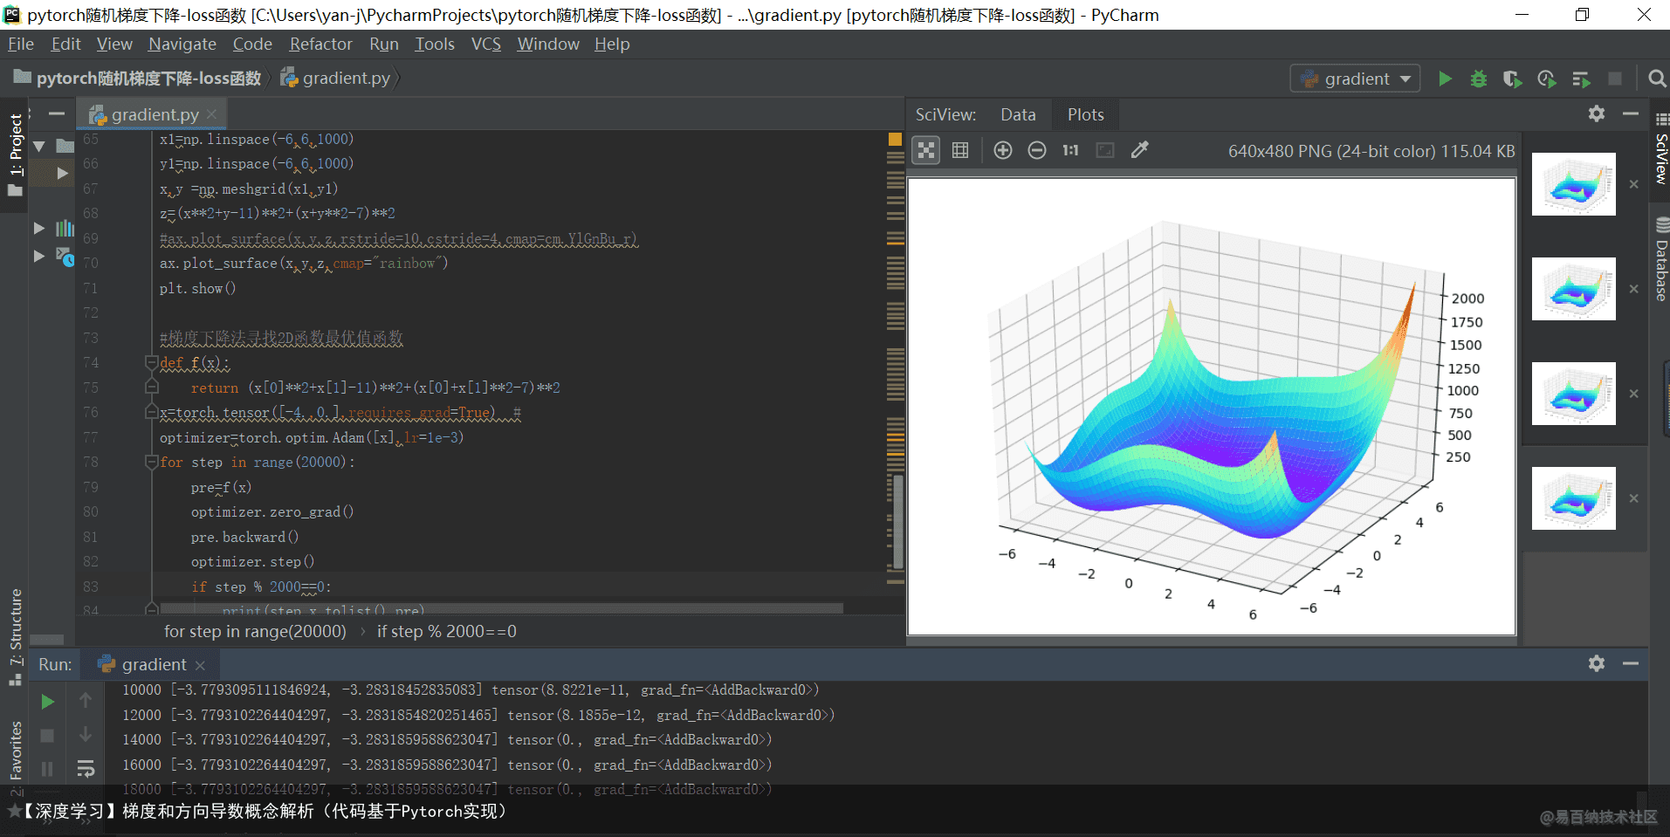This screenshot has height=837, width=1670.
Task: Toggle the grid overlay on the plot
Action: 959,150
